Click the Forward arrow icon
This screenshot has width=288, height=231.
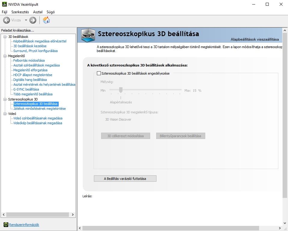point(33,20)
